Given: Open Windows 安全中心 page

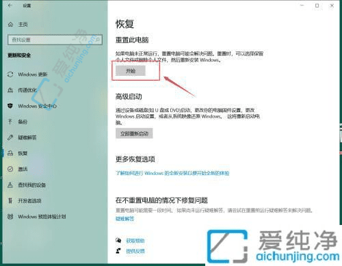Looking at the screenshot, I should 38,106.
